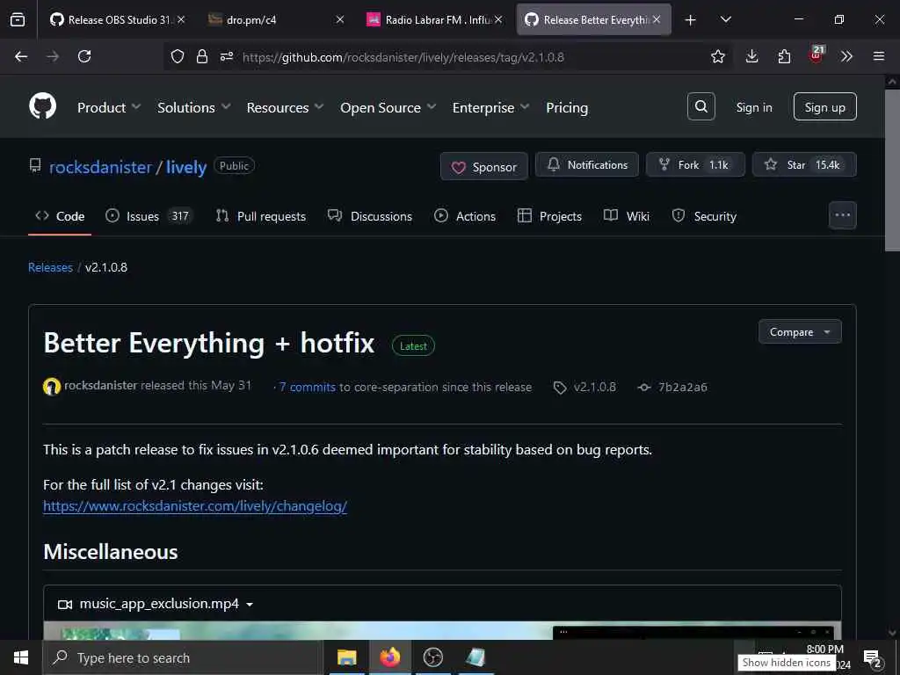Screen dimensions: 900x675
Task: Open OBS Studio from the taskbar
Action: click(x=432, y=657)
